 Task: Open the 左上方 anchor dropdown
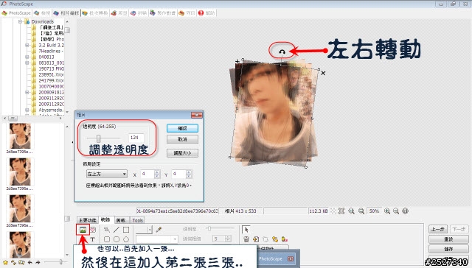tap(106, 174)
